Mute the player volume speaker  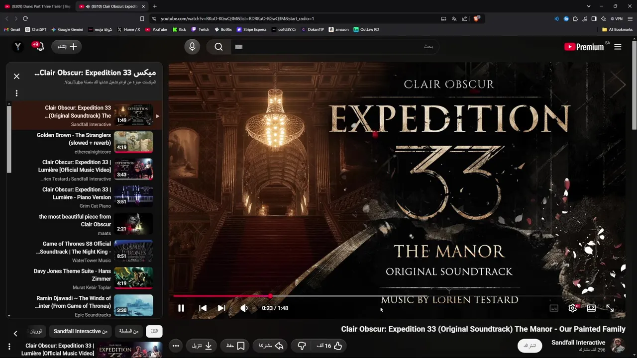point(244,308)
